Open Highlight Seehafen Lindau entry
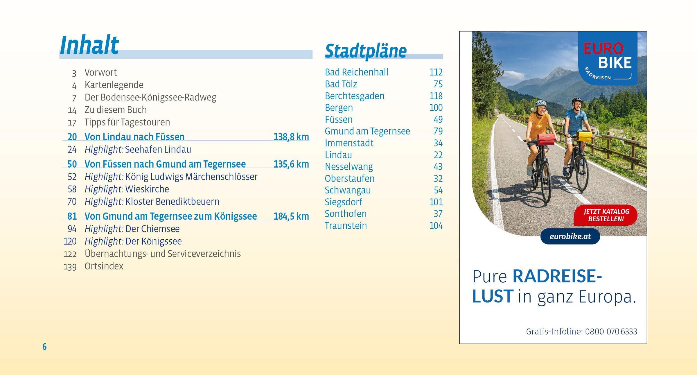 (138, 149)
